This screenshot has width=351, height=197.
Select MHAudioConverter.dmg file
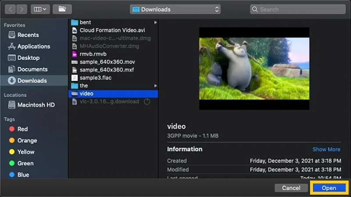(113, 46)
